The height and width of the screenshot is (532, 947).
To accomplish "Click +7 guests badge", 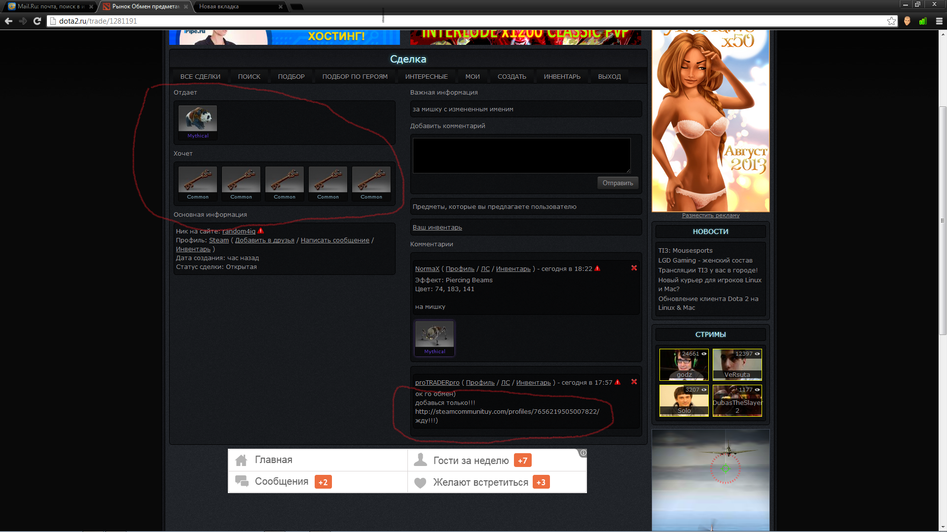I will click(x=523, y=461).
